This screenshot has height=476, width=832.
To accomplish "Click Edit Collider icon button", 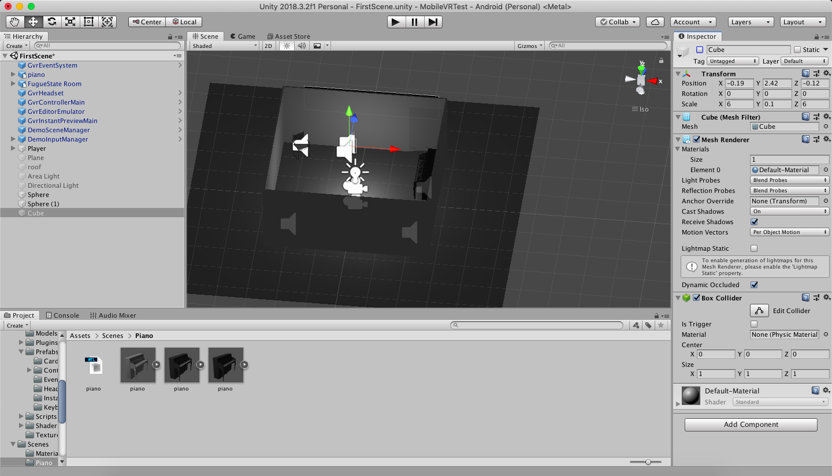I will 759,311.
